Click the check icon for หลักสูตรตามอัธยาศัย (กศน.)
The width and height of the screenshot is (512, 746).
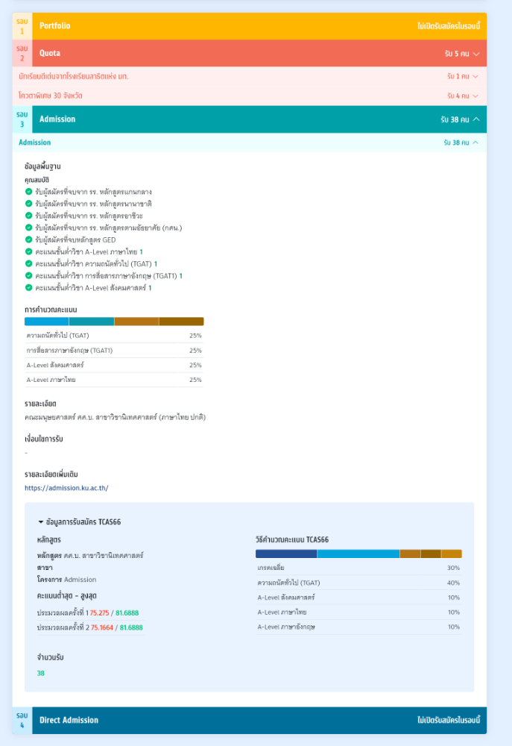point(28,228)
